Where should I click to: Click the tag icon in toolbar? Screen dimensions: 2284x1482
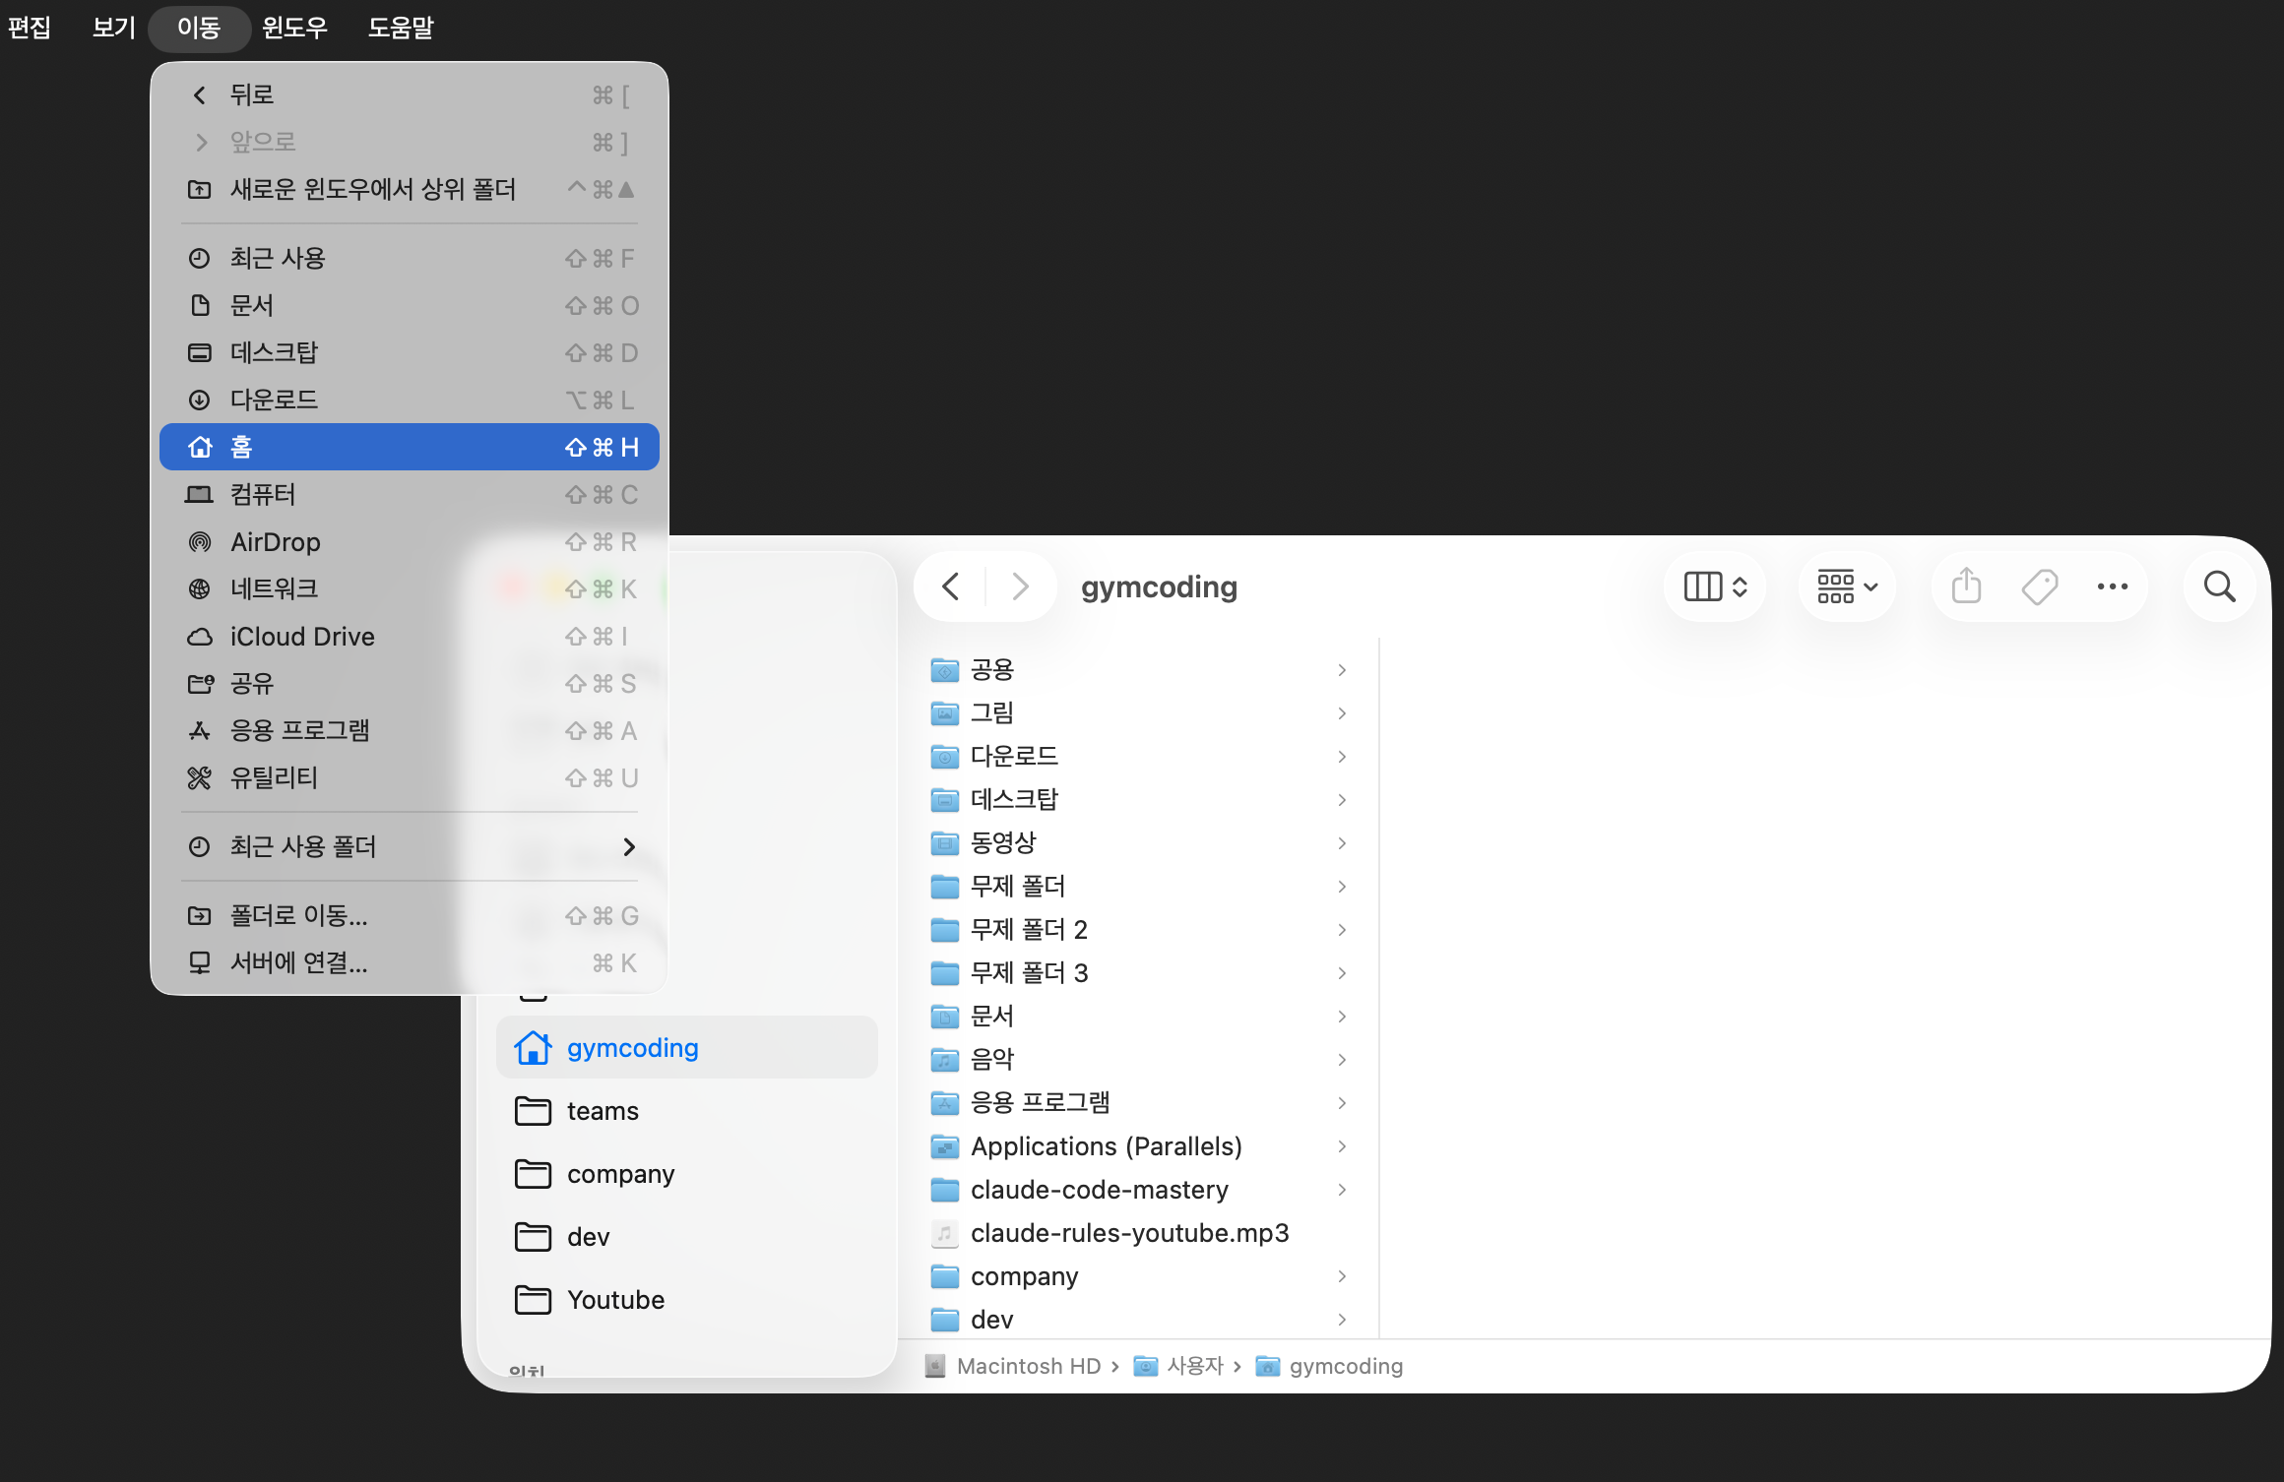pos(2039,587)
